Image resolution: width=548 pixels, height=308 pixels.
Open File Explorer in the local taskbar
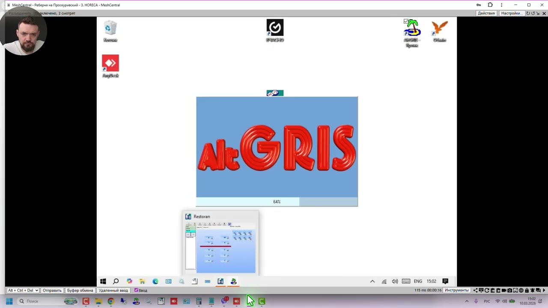tap(98, 301)
